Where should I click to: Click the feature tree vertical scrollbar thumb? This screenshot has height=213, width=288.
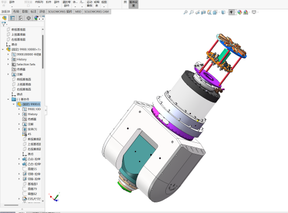coord(43,51)
